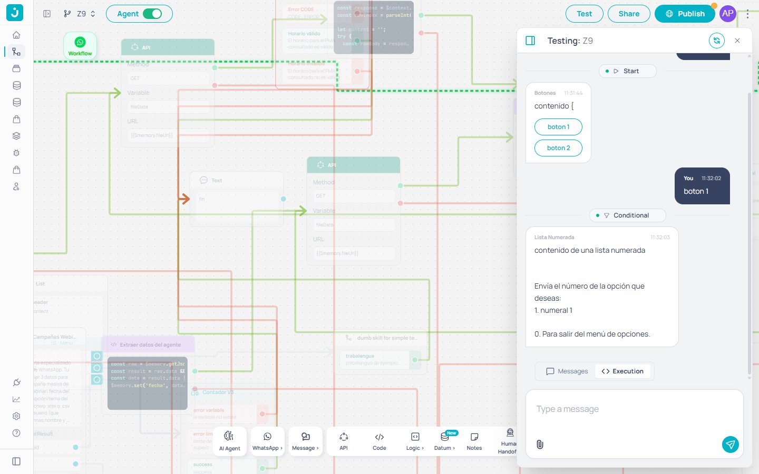
Task: Choose the 'boton 2' reply button
Action: tap(558, 148)
